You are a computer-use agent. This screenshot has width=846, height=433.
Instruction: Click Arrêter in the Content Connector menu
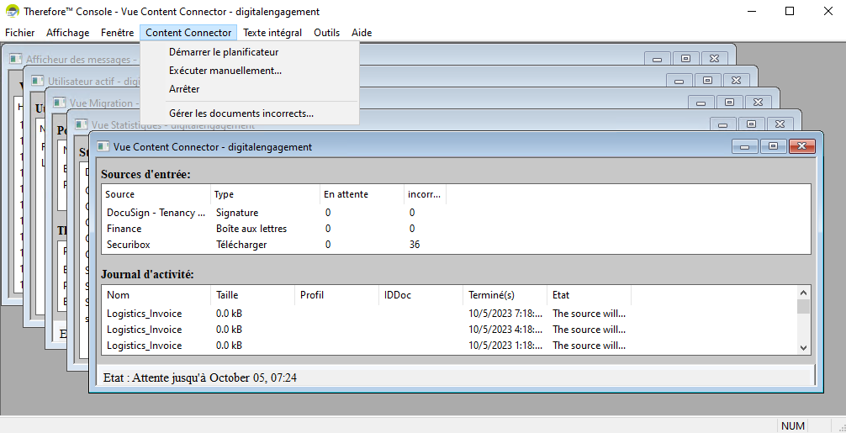pyautogui.click(x=184, y=89)
